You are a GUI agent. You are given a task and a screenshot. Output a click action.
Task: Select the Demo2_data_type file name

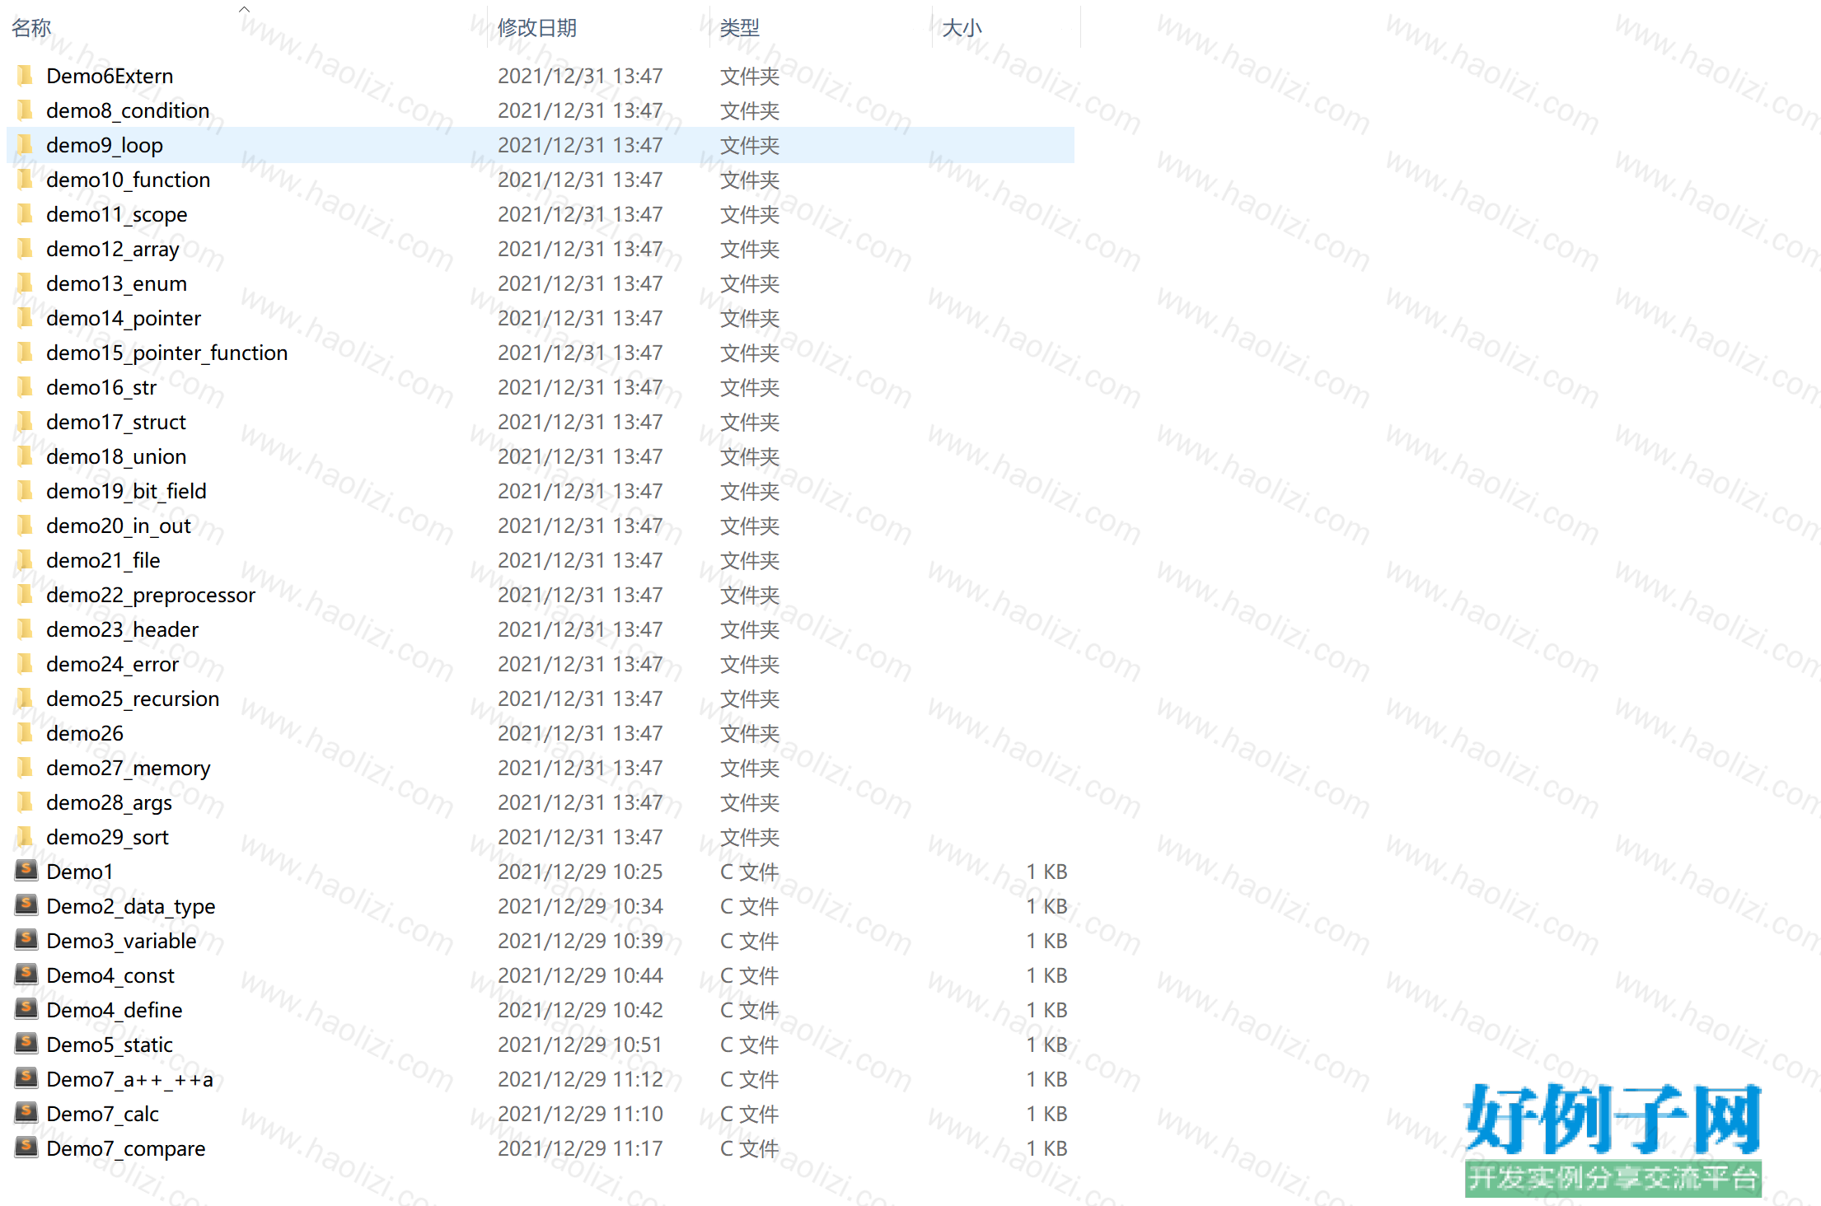click(131, 906)
